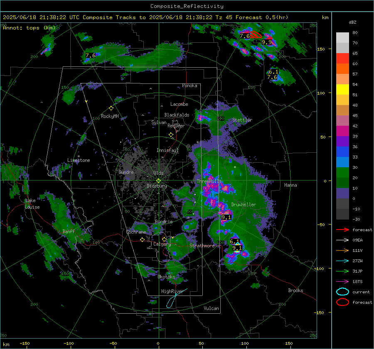Click the Sylvan label

click(x=159, y=122)
